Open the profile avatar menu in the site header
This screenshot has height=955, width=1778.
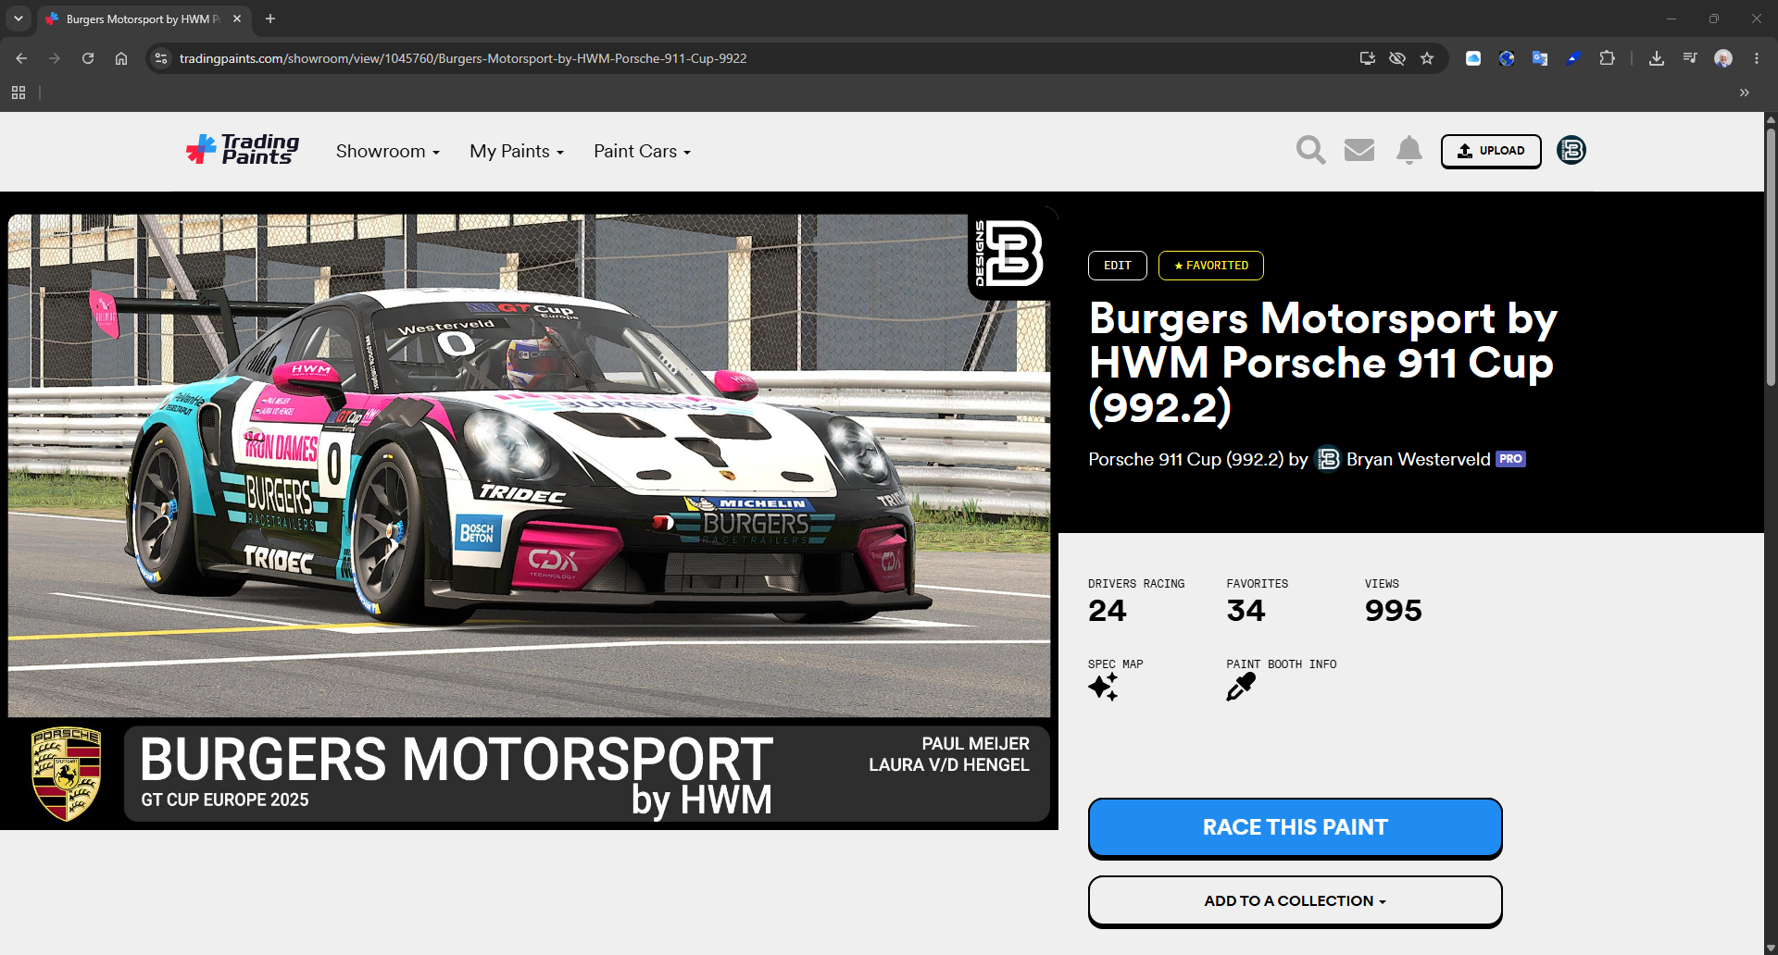pos(1571,150)
